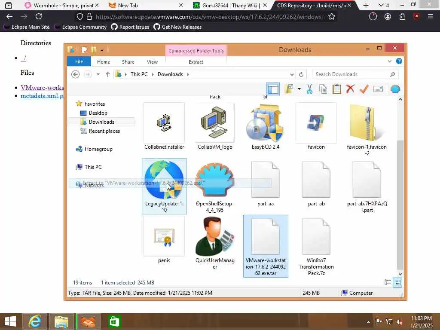Open the Quick Access Toolbar customize dropdown
Image resolution: width=440 pixels, height=330 pixels.
[x=102, y=50]
